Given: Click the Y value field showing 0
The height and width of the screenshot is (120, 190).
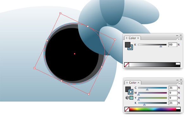Looking at the screenshot, I should click(173, 98).
